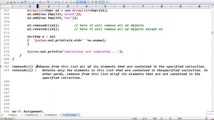Click the bookmark arrow at line 482
Viewport: 214px width, 120px height.
click(1, 67)
